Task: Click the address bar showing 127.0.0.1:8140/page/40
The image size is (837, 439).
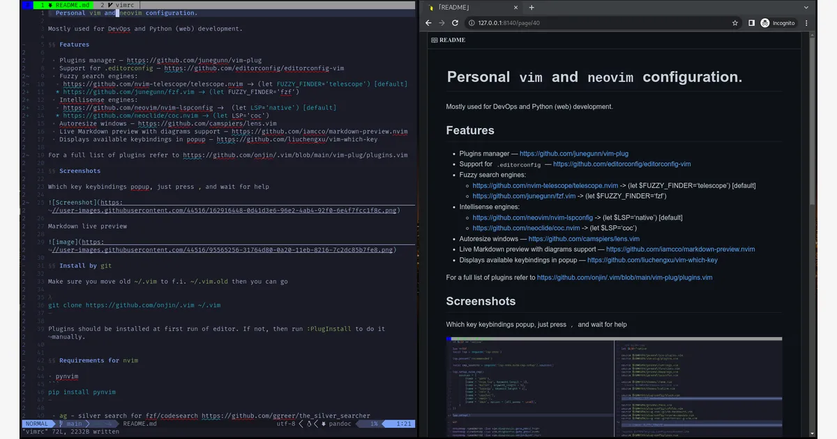Action: pos(603,23)
